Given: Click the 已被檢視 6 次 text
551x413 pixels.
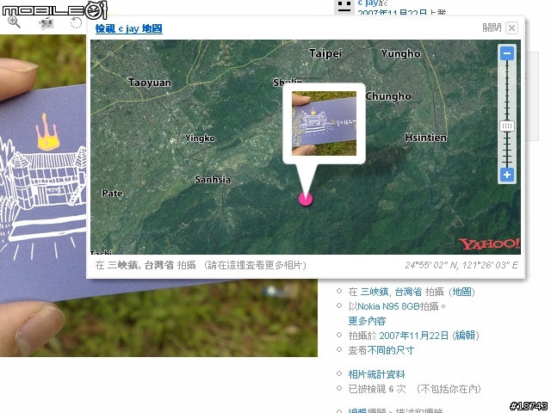Looking at the screenshot, I should 377,389.
